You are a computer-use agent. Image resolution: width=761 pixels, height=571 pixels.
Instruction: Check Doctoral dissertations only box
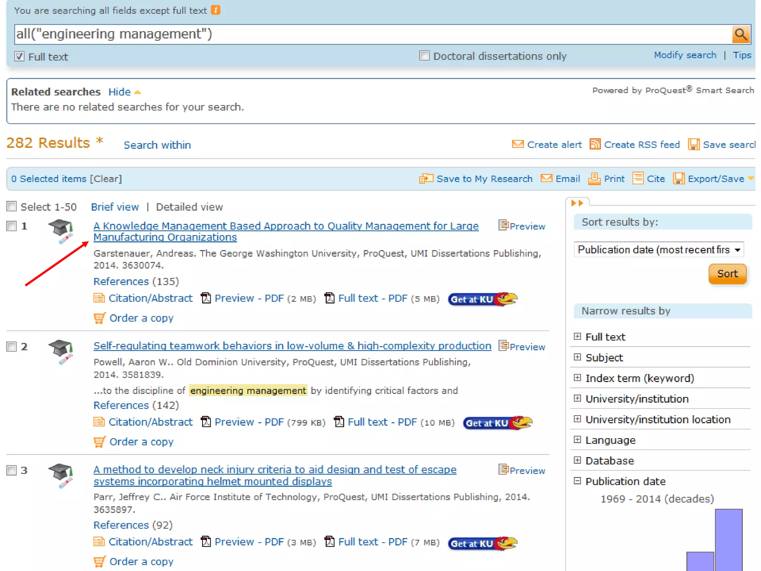(x=424, y=56)
